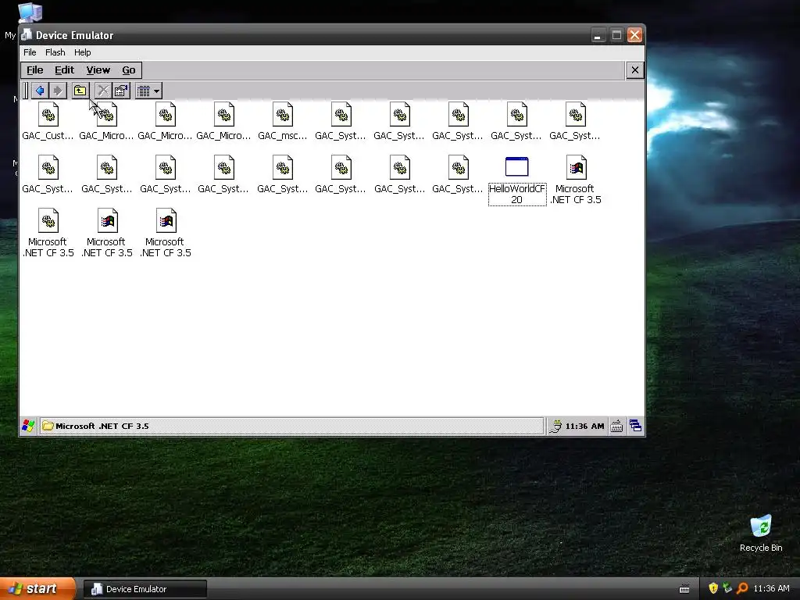800x600 pixels.
Task: Go up one folder level
Action: tap(80, 91)
